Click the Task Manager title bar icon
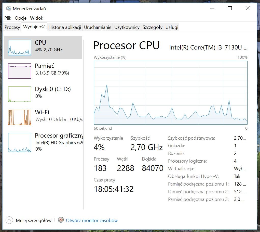The image size is (260, 232). tap(8, 8)
